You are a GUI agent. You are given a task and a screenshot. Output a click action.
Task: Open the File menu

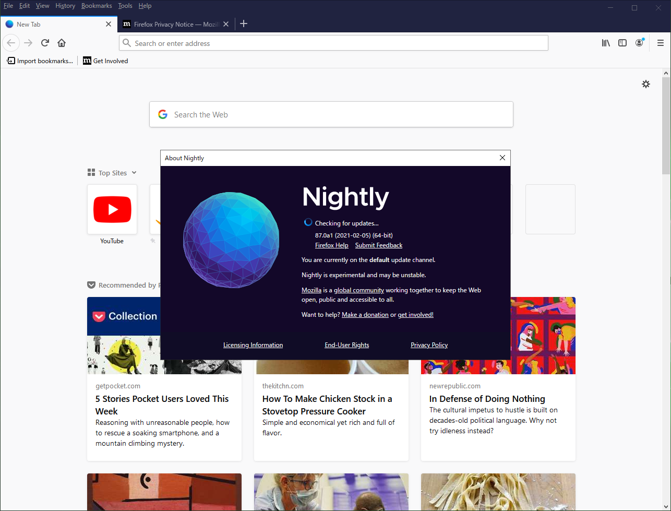tap(8, 6)
